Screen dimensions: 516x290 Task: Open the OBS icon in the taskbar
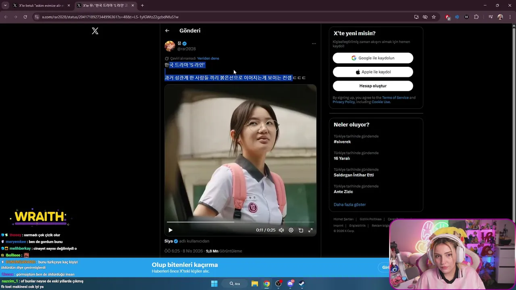pos(278,284)
